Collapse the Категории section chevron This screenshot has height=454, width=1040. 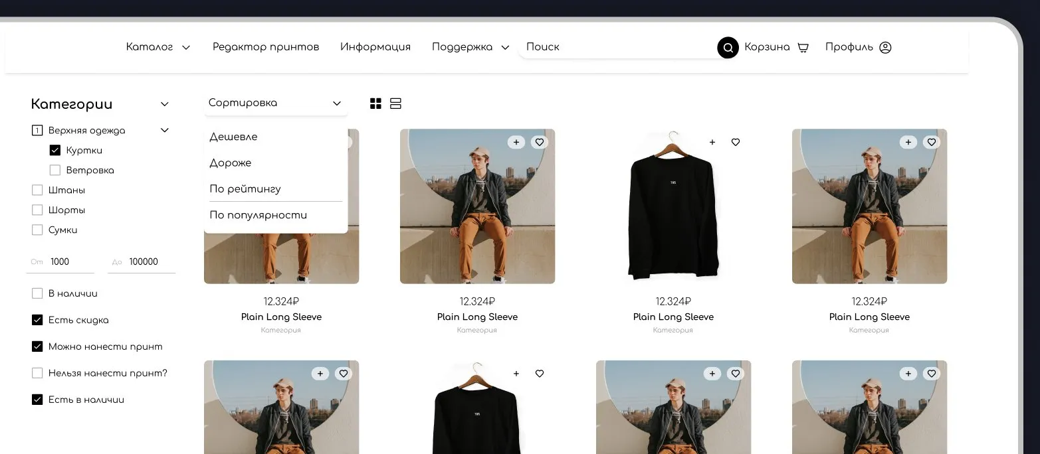click(165, 104)
